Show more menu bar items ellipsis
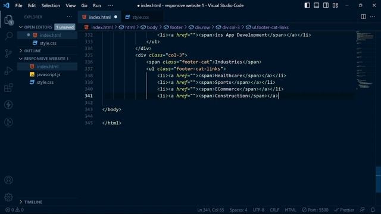This screenshot has height=214, width=381. click(x=111, y=5)
